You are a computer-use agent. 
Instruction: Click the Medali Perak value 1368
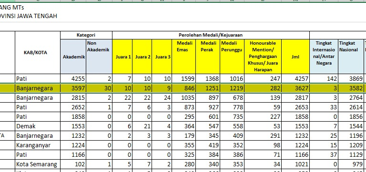(x=208, y=79)
